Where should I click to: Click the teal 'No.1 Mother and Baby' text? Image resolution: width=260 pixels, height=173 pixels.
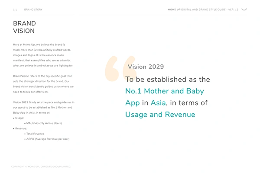(165, 91)
